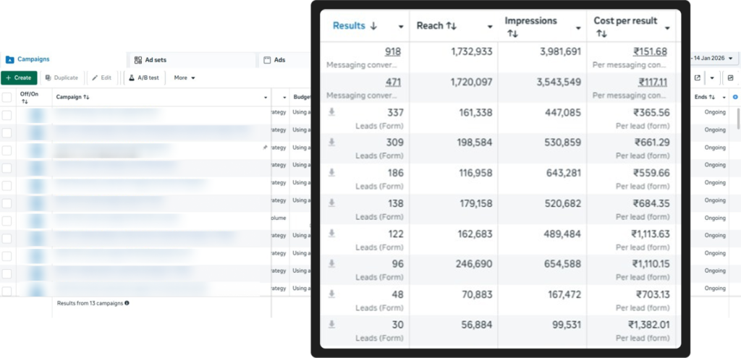
Task: Click download icon beside 30 leads
Action: (331, 324)
